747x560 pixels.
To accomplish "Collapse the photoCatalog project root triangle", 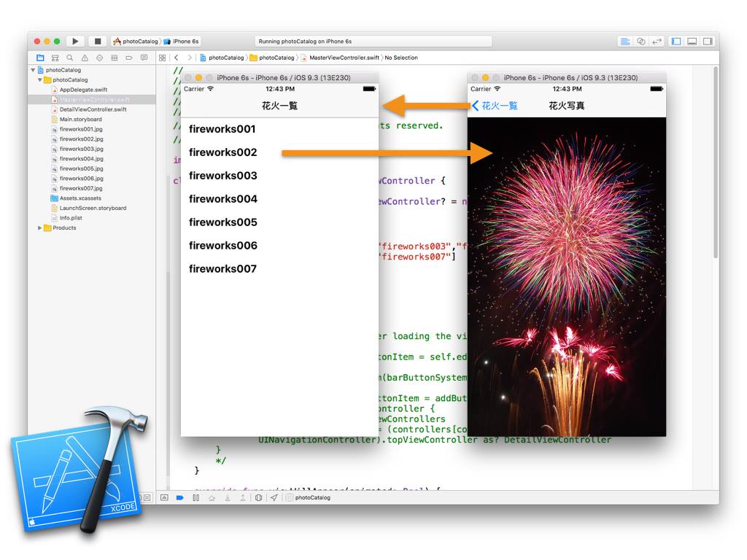I will click(33, 70).
